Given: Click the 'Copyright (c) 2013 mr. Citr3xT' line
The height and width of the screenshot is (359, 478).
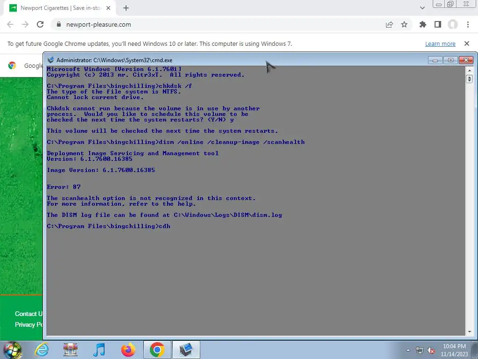Looking at the screenshot, I should 146,75.
